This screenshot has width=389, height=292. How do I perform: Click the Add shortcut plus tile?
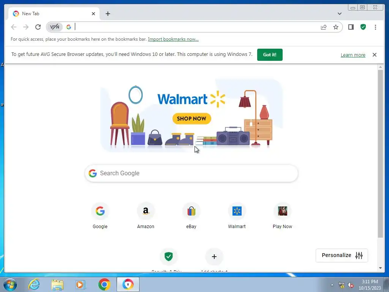pos(214,257)
